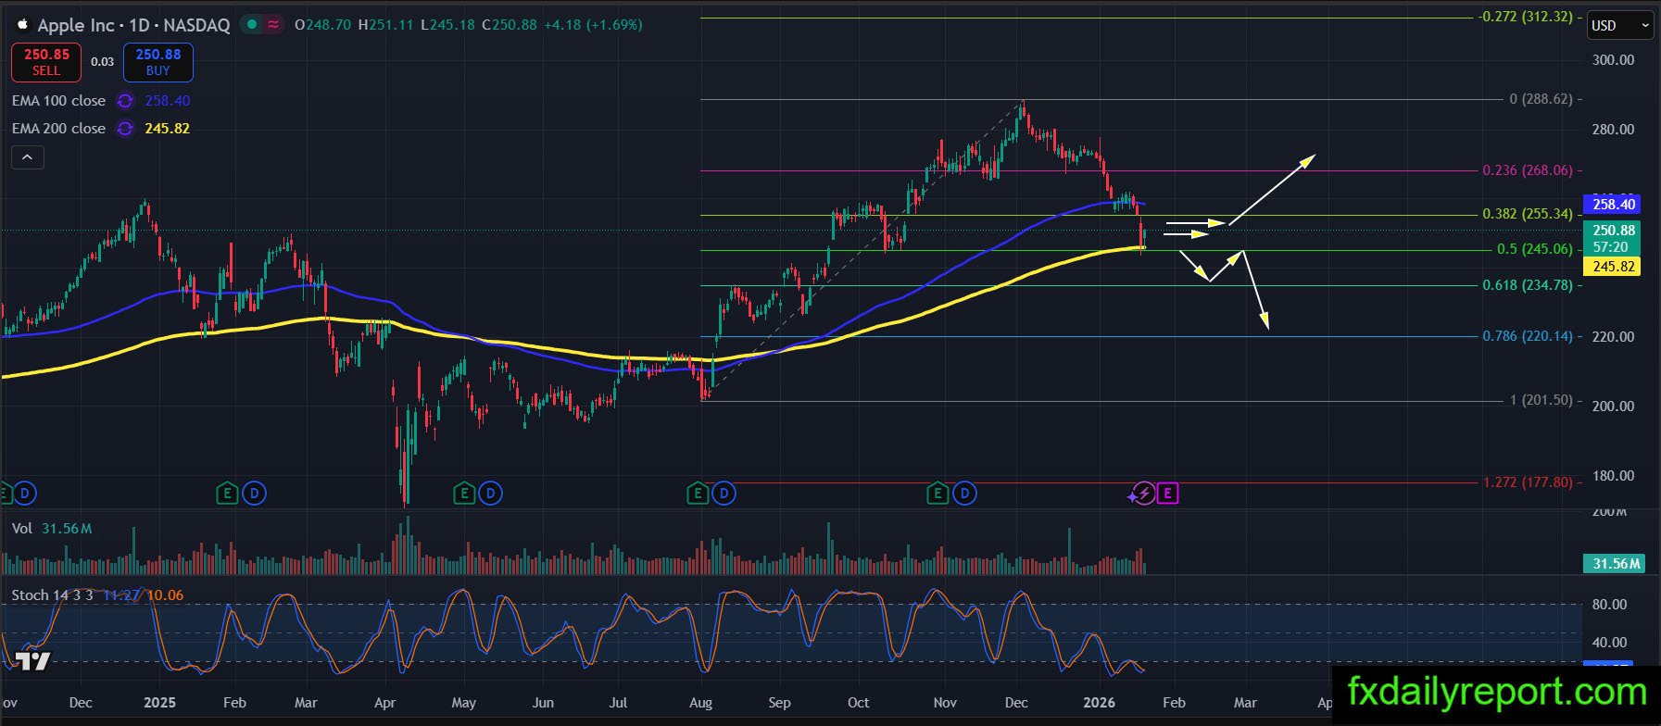Click the -0.272 (312.32) Fibonacci label
1661x726 pixels.
[x=1526, y=17]
